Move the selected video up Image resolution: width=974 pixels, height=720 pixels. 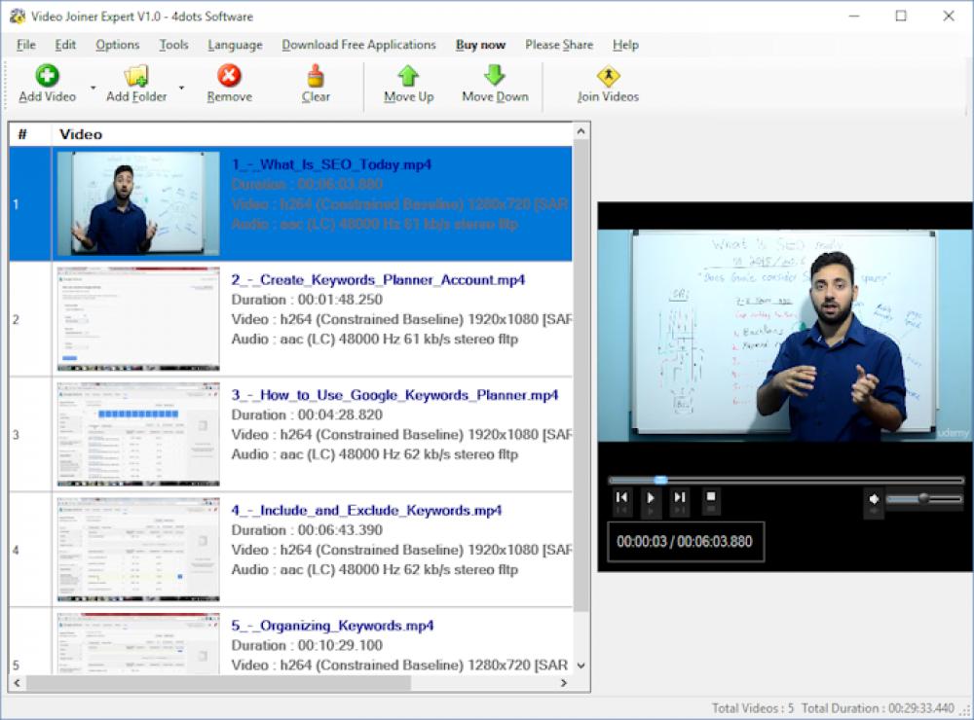point(406,83)
